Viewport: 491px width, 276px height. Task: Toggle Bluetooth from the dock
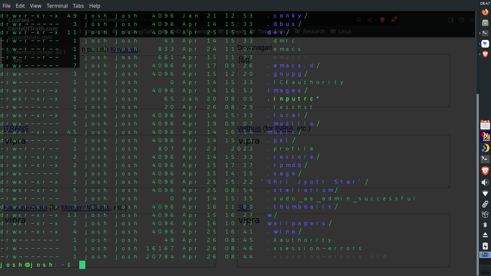point(485,225)
